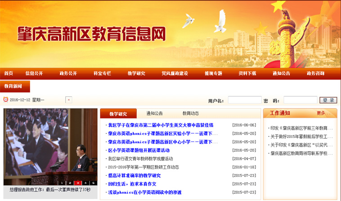341x201 pixels.
Task: Go to 资料下载 section
Action: (x=247, y=74)
